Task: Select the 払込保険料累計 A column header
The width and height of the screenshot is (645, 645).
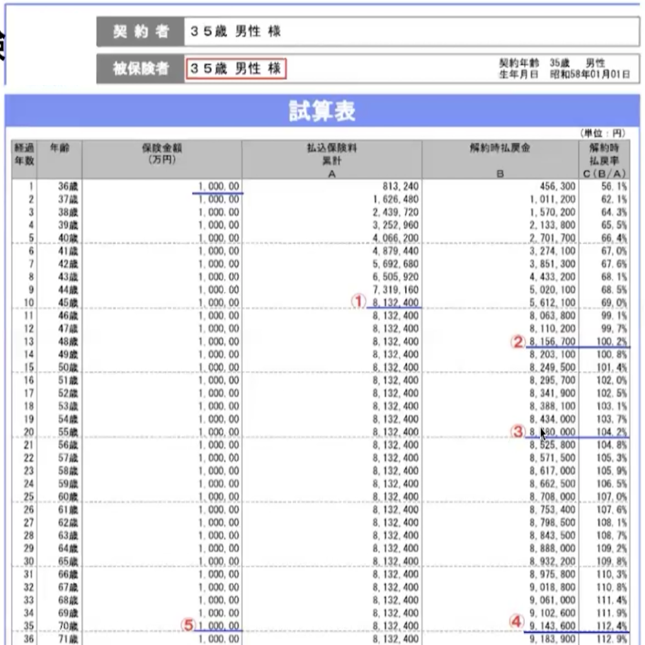Action: click(331, 159)
